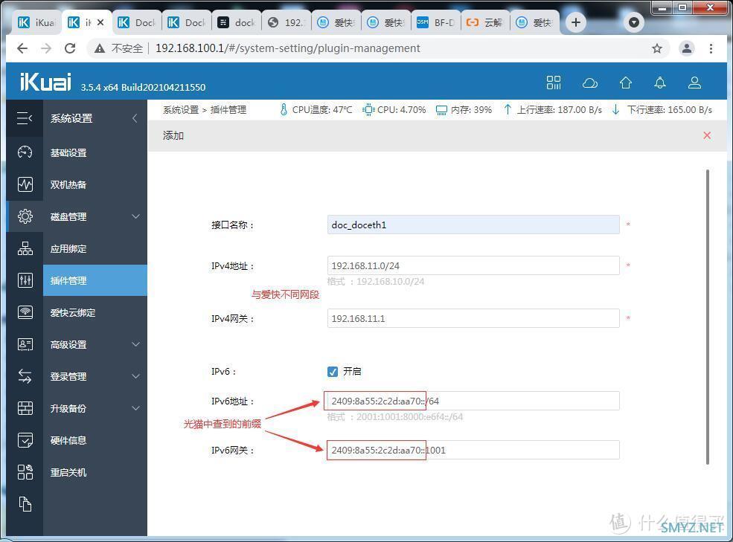Open 重启关机 menu item

point(68,472)
